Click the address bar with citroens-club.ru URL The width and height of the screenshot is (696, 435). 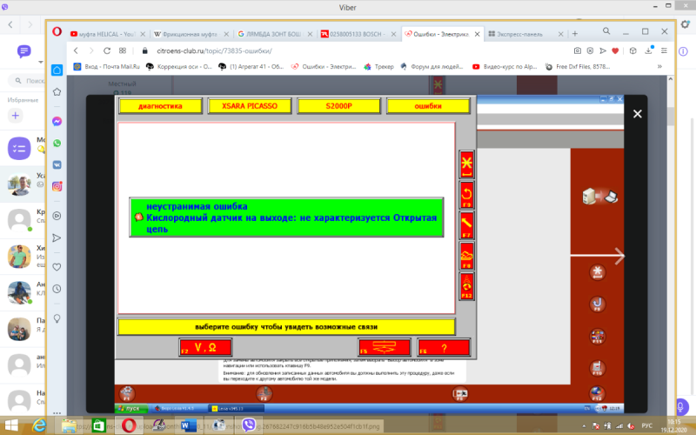pos(261,51)
